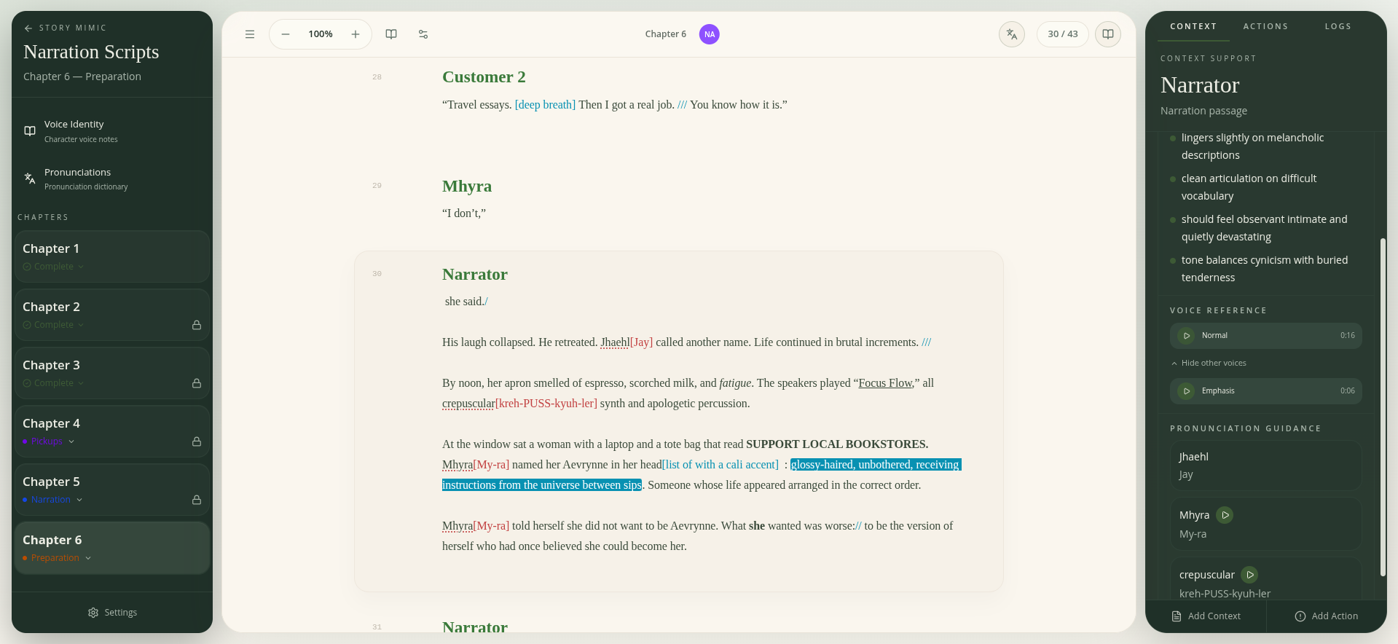Open the Pronunciations dictionary
The height and width of the screenshot is (644, 1398).
112,179
